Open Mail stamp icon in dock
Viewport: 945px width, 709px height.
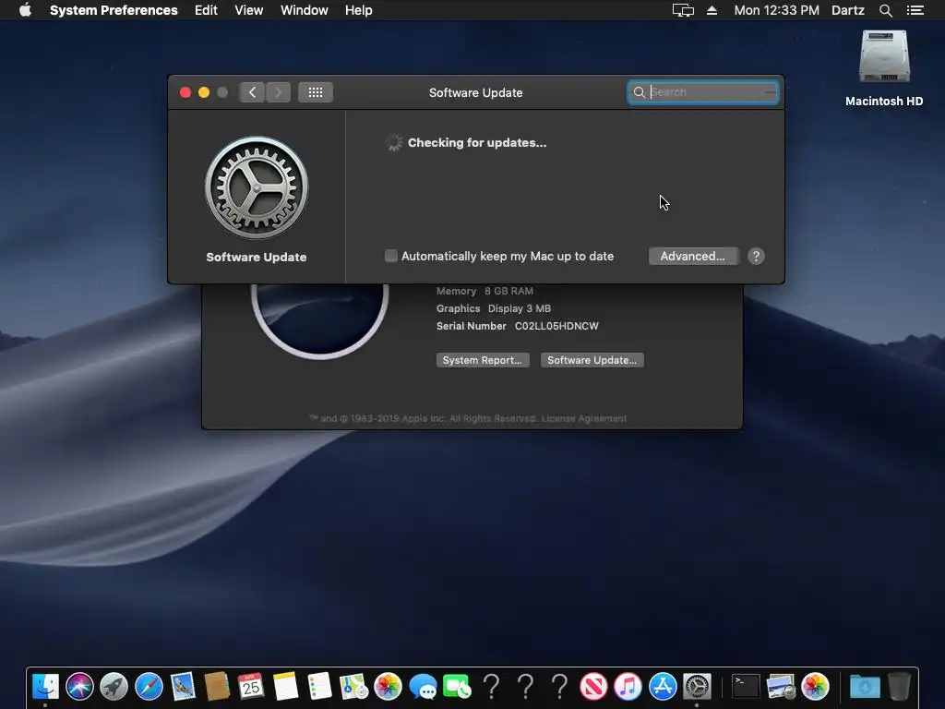pyautogui.click(x=184, y=687)
